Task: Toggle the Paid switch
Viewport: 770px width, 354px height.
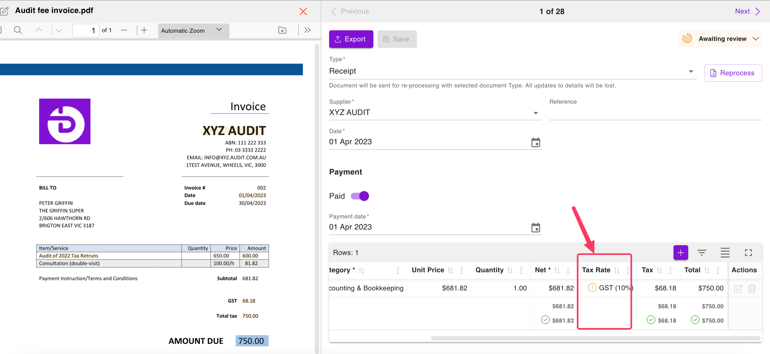Action: coord(360,196)
